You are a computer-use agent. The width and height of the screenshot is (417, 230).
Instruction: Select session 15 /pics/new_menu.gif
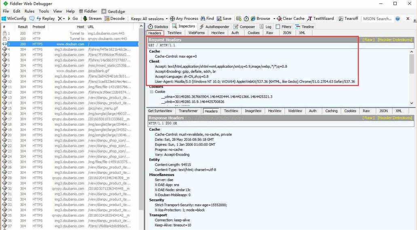(x=70, y=108)
